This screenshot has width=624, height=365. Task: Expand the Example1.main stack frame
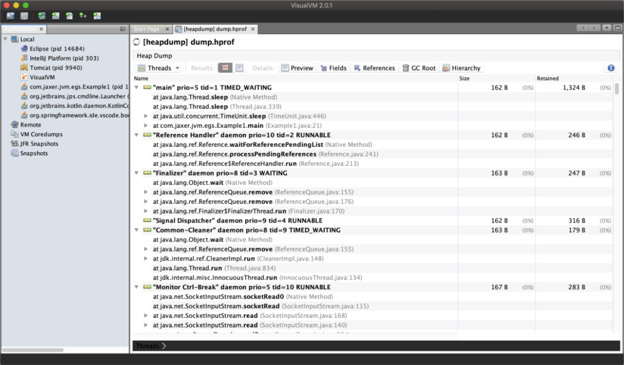[x=146, y=125]
